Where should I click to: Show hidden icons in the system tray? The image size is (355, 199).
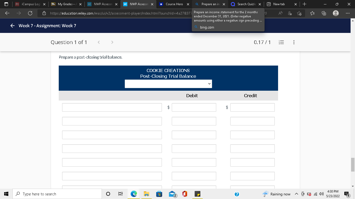(x=296, y=194)
